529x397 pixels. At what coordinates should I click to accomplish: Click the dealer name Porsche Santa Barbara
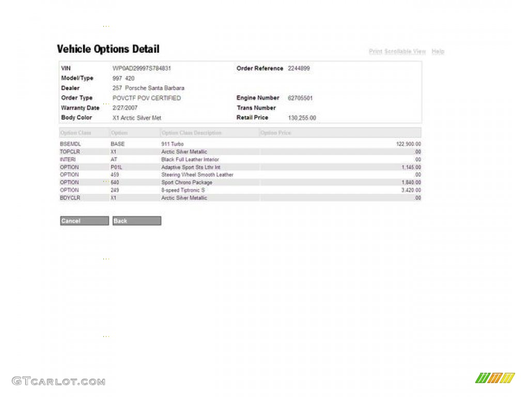154,88
